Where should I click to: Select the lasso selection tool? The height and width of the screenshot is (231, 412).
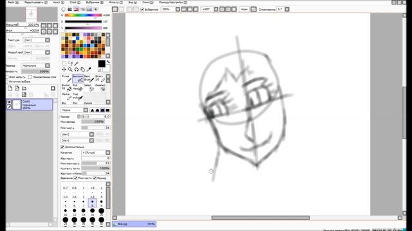[70, 64]
